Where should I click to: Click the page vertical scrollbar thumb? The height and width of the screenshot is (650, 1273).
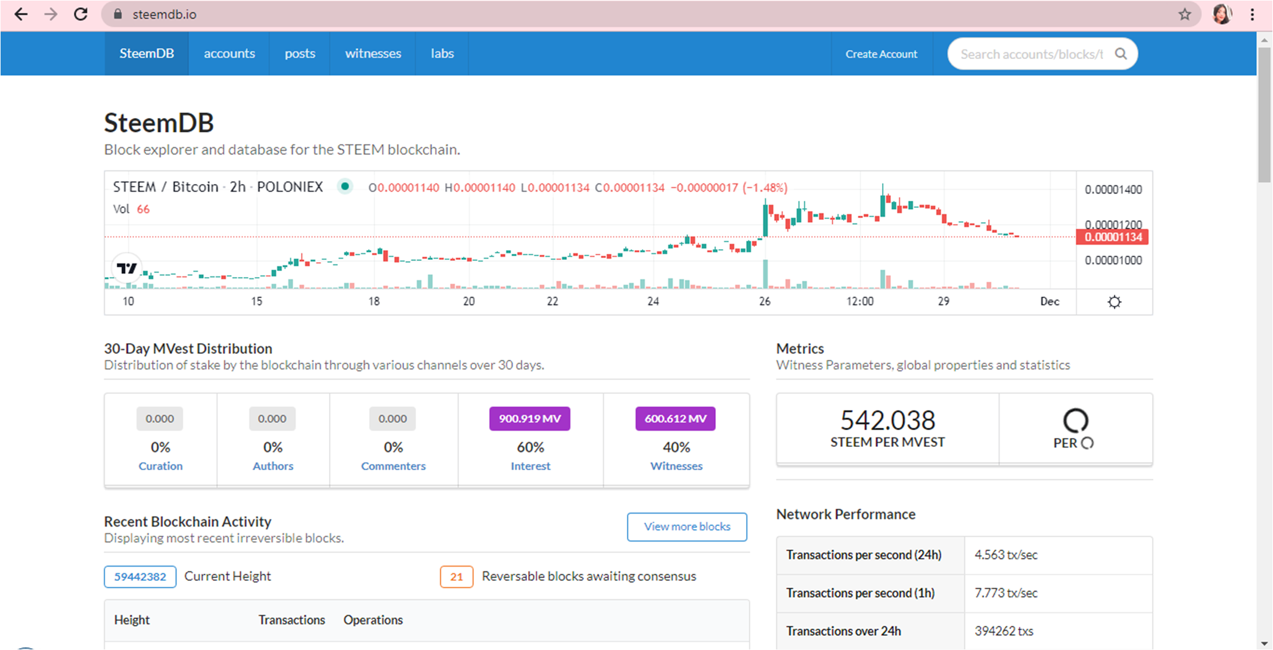point(1265,115)
